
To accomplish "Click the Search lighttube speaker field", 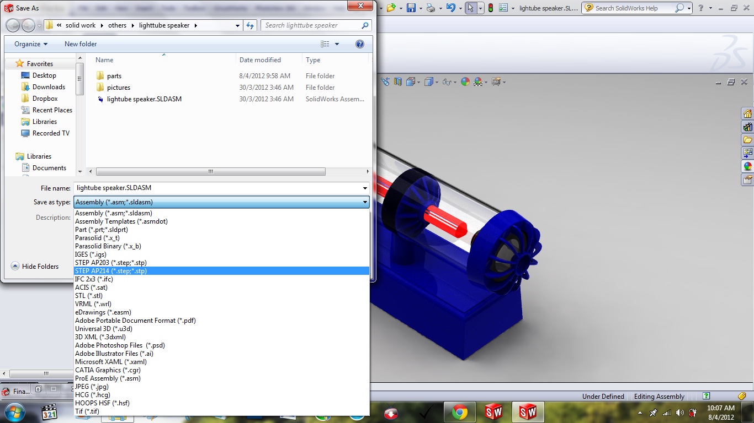I will pyautogui.click(x=311, y=25).
